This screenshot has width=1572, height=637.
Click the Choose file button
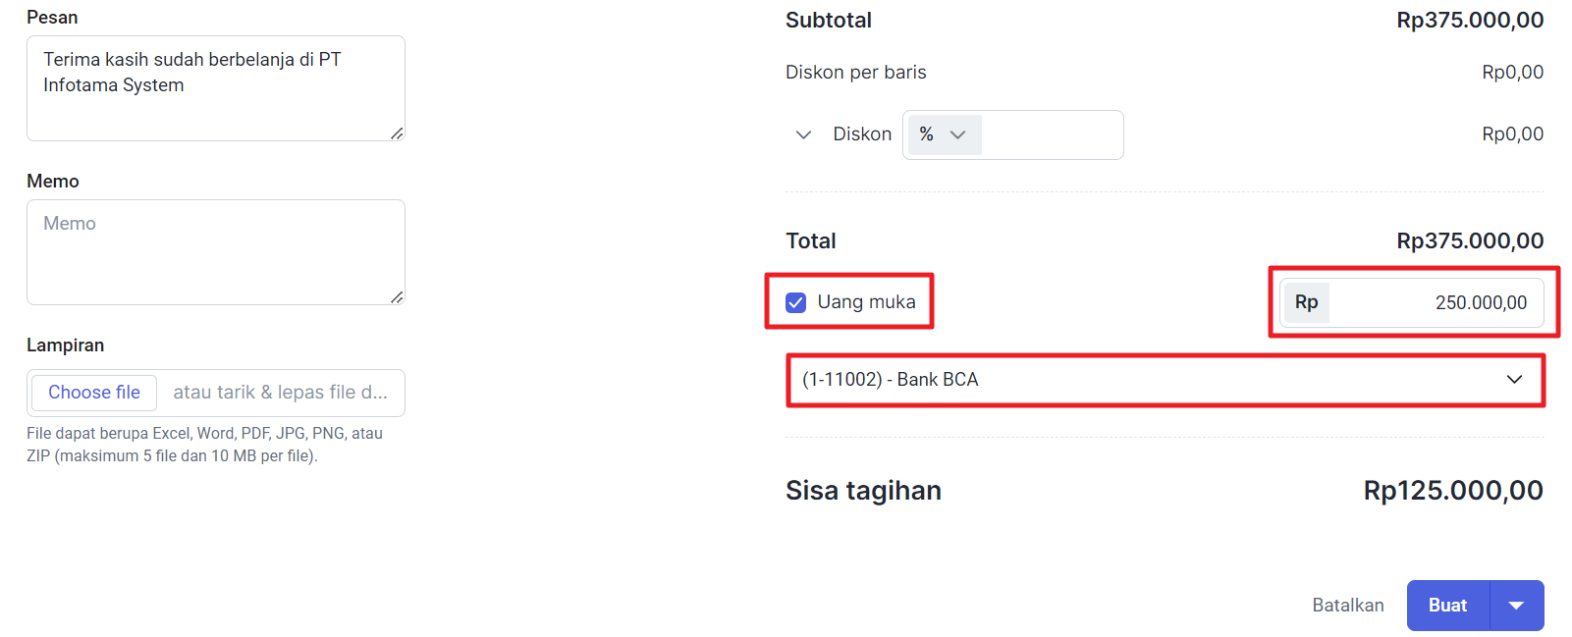point(94,393)
